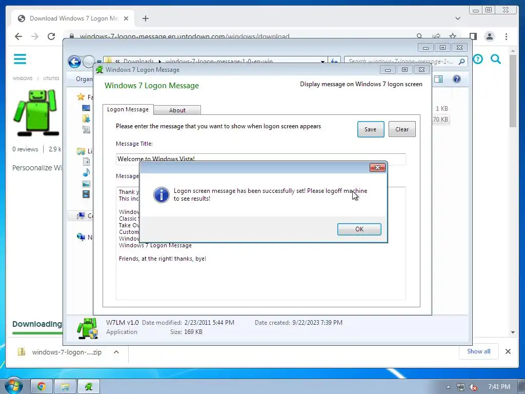This screenshot has width=525, height=394.
Task: Open download options chevron for zip file
Action: [116, 352]
